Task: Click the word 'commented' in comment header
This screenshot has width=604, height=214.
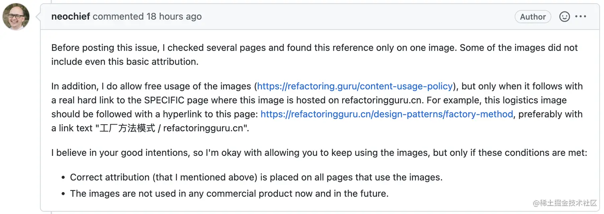Action: point(118,17)
